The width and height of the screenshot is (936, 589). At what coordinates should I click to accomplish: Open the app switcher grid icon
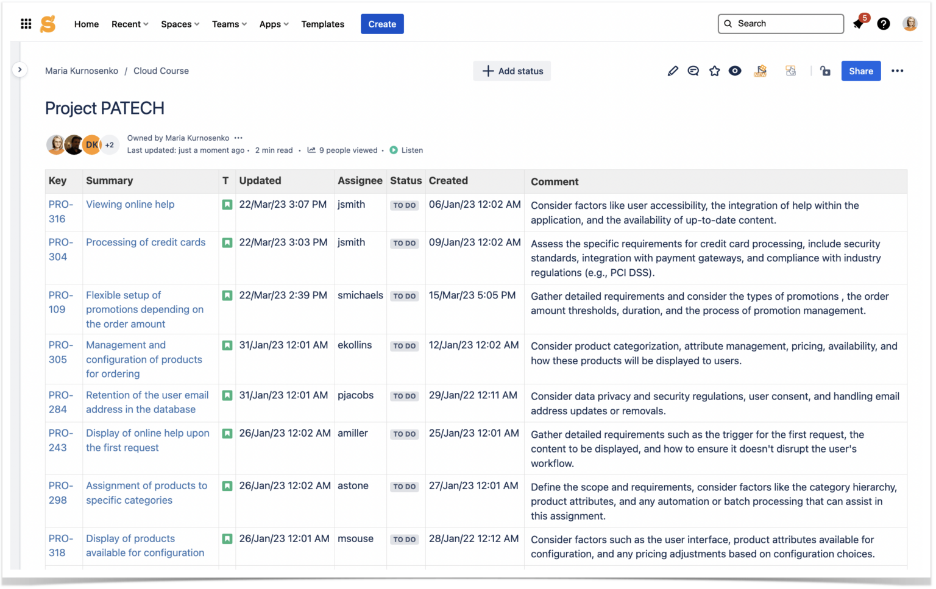pyautogui.click(x=26, y=24)
